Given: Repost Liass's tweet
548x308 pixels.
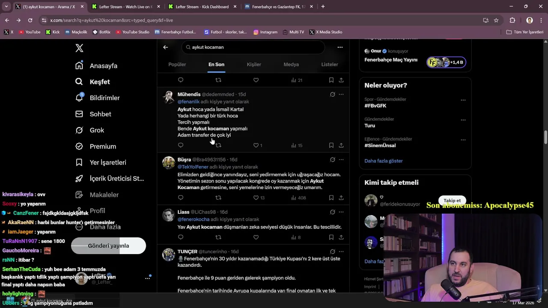Looking at the screenshot, I should pyautogui.click(x=218, y=237).
